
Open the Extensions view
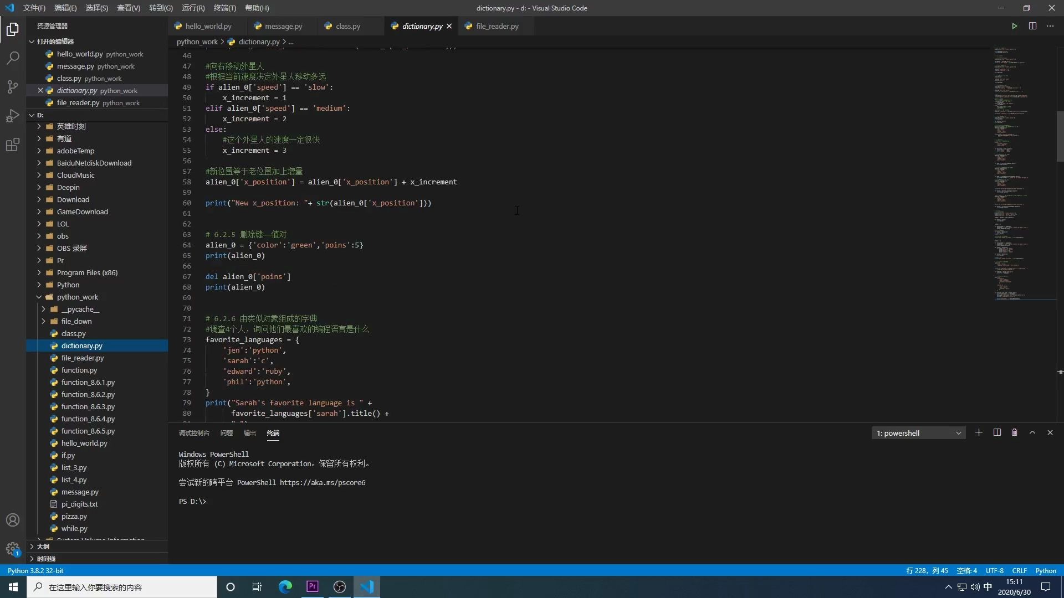pos(13,145)
